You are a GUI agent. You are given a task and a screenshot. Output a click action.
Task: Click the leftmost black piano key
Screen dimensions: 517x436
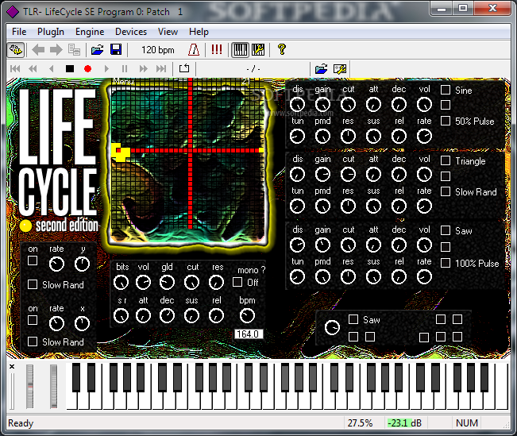75,377
